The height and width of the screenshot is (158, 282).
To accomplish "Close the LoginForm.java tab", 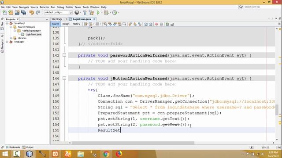I will click(94, 19).
